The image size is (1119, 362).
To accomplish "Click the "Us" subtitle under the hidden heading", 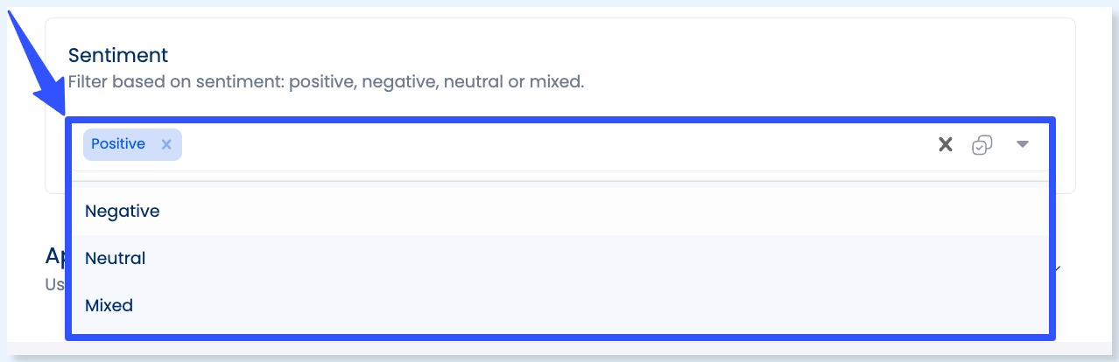I will click(x=54, y=284).
